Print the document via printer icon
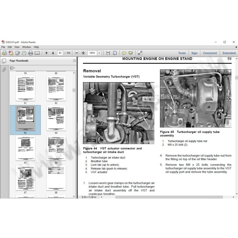This screenshot has width=238, height=238. [31, 53]
